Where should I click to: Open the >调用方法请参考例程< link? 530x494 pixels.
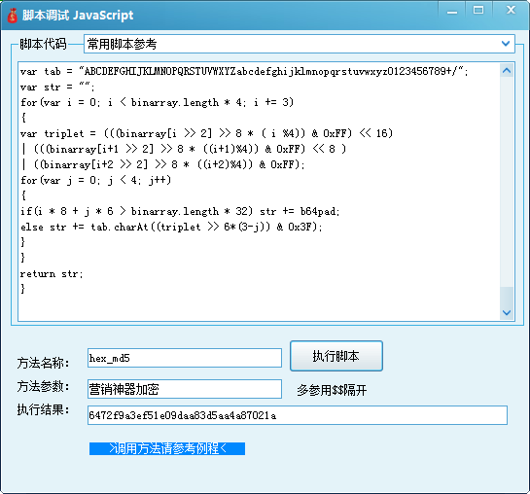[x=167, y=448]
